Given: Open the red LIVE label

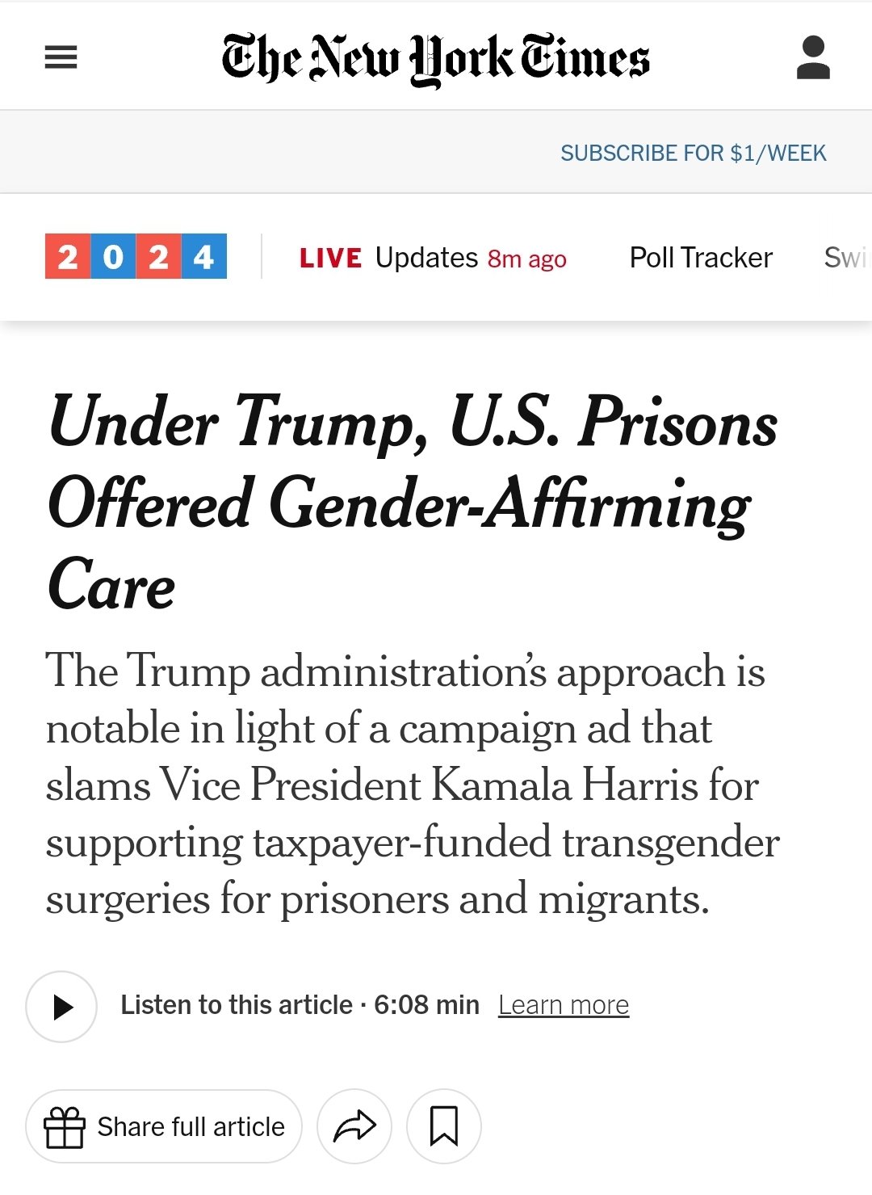Looking at the screenshot, I should 330,259.
